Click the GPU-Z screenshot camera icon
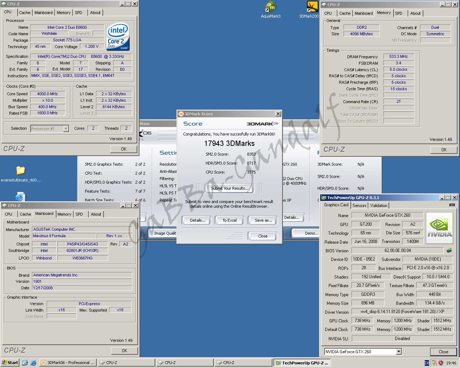Image resolution: width=460 pixels, height=368 pixels. tap(452, 205)
